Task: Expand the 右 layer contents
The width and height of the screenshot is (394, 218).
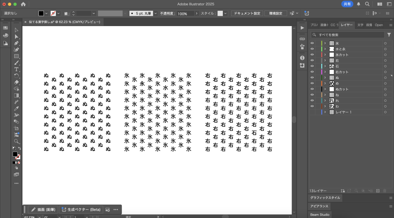Action: pos(325,60)
